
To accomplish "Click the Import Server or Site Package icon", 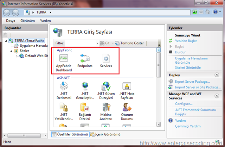I will 171,87.
